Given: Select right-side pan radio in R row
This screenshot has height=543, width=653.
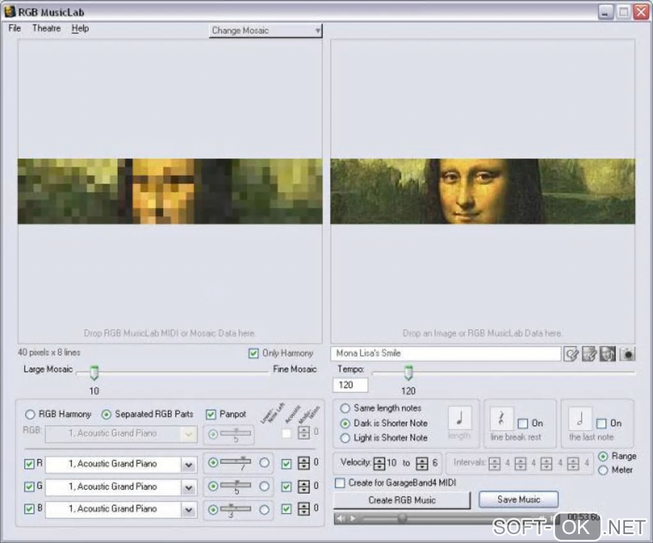Looking at the screenshot, I should click(264, 462).
